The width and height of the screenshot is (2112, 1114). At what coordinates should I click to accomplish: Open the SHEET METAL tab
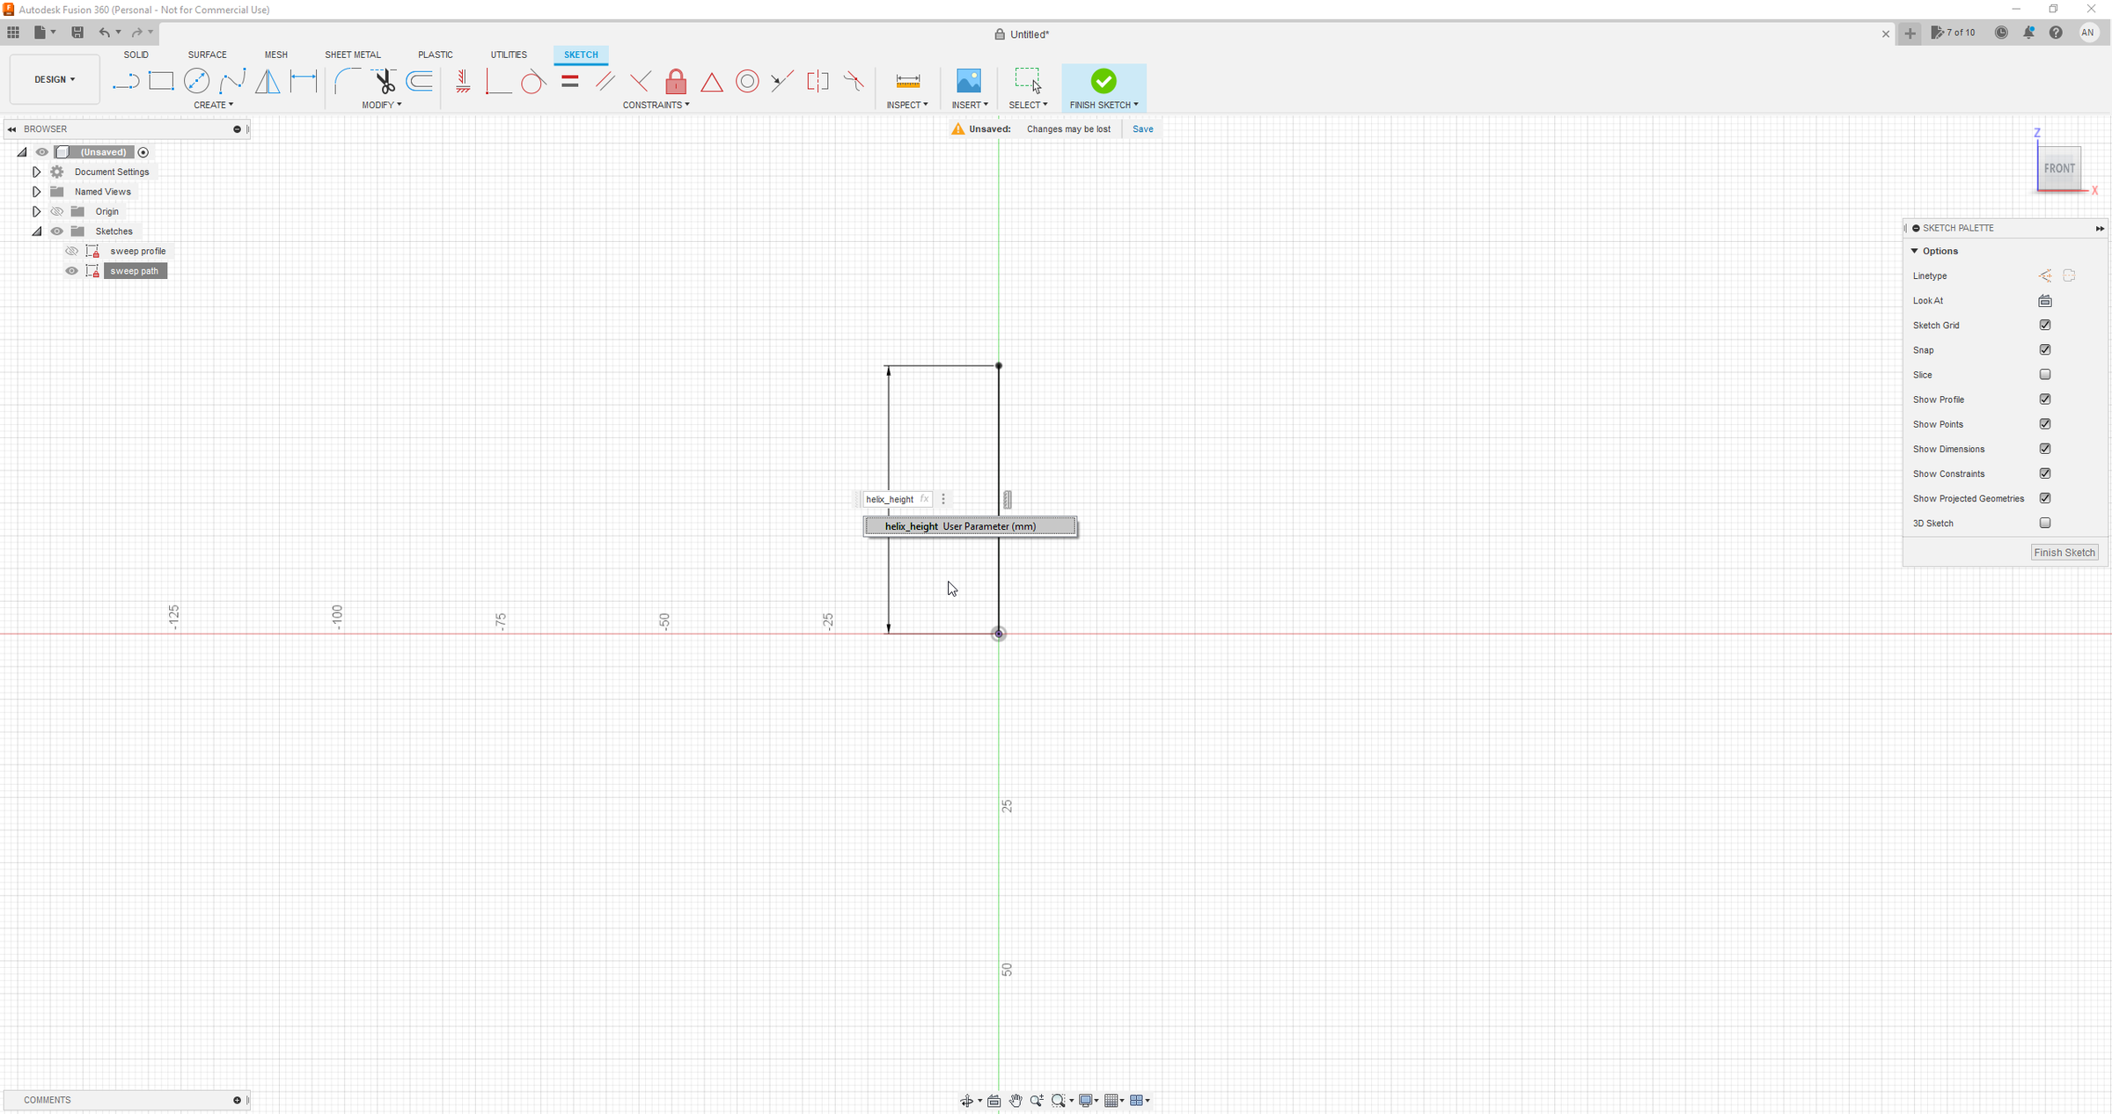[352, 55]
